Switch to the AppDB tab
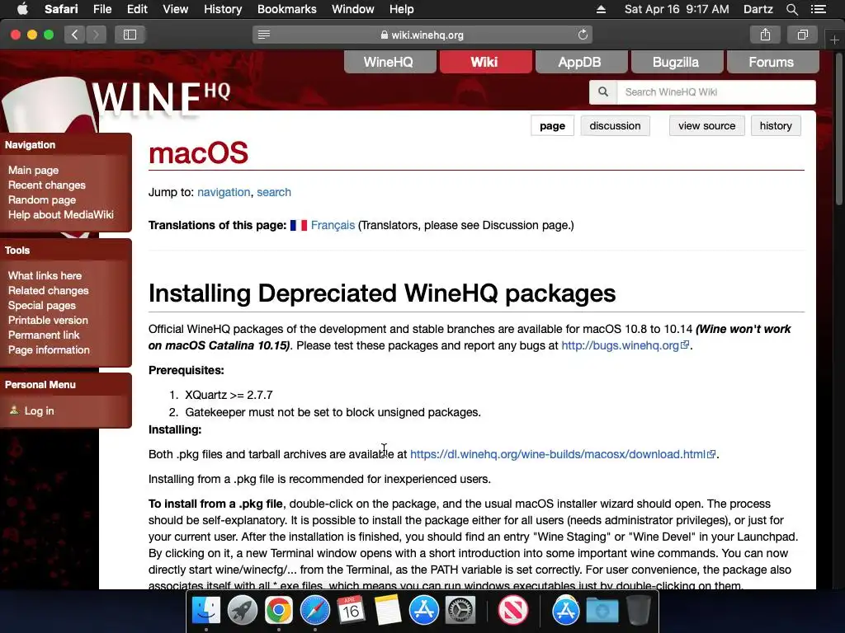Screen dimensions: 845x633 click(581, 62)
